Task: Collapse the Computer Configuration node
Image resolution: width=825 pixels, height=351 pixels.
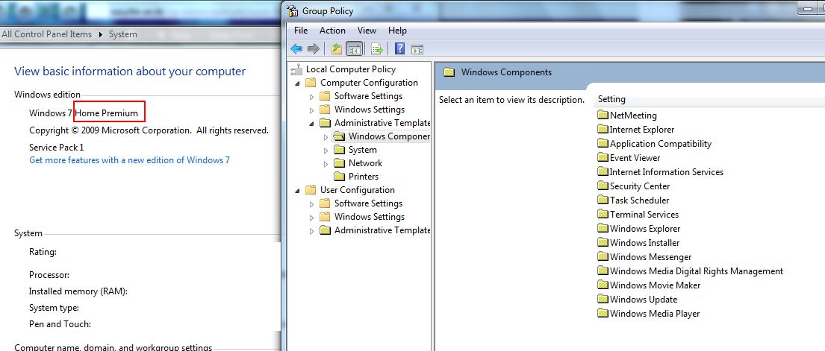Action: (298, 83)
